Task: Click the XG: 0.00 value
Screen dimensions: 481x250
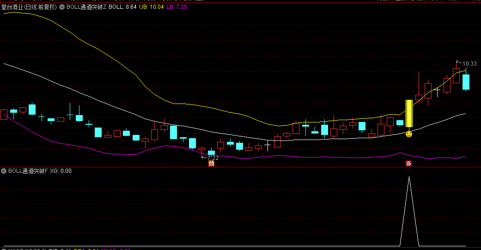Action: click(x=61, y=171)
